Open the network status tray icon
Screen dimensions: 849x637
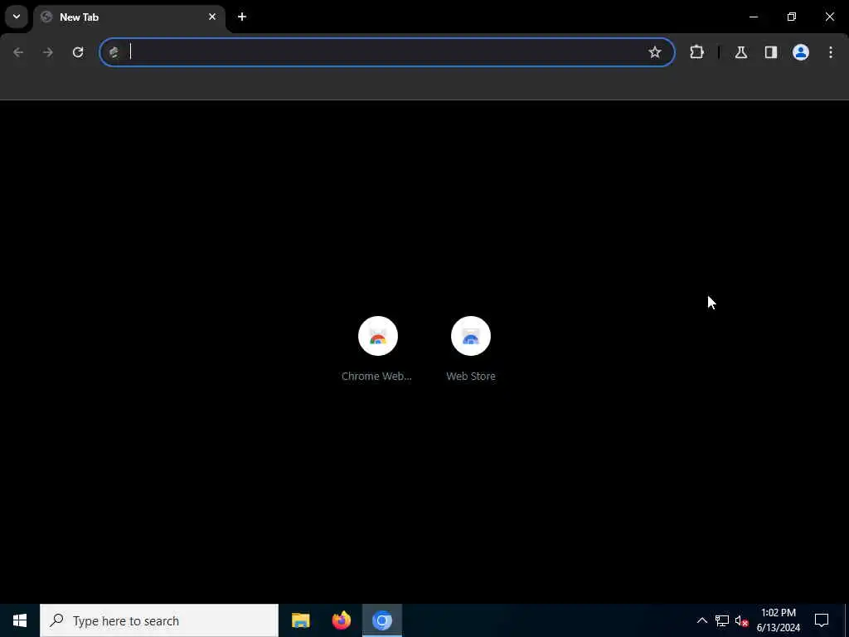(722, 620)
